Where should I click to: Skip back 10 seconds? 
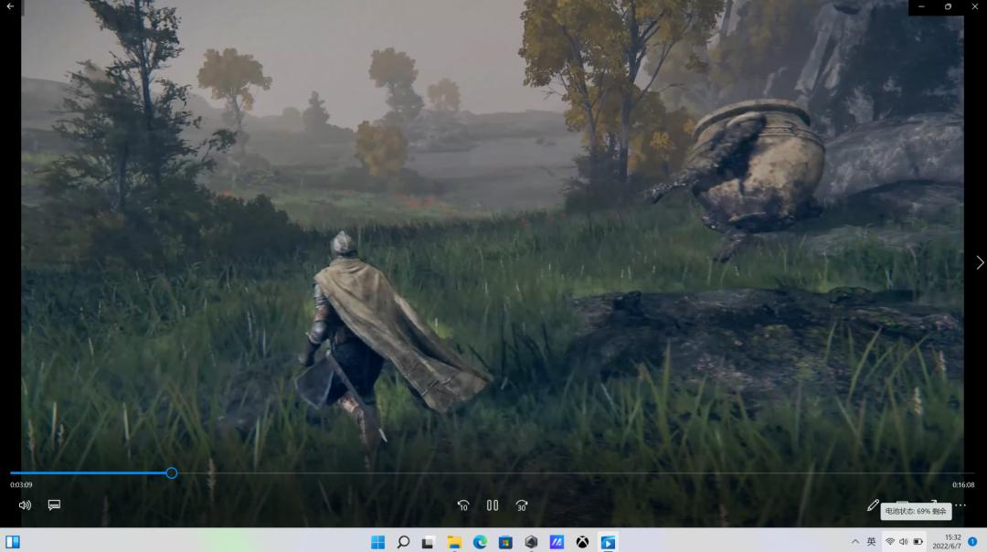(463, 505)
